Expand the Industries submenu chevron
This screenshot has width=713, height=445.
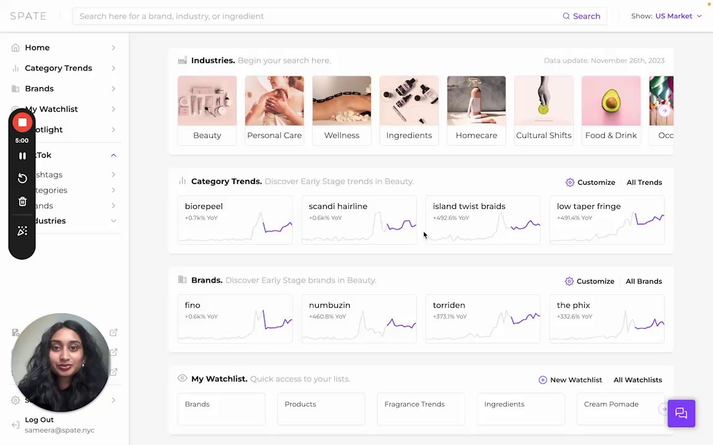click(x=113, y=221)
